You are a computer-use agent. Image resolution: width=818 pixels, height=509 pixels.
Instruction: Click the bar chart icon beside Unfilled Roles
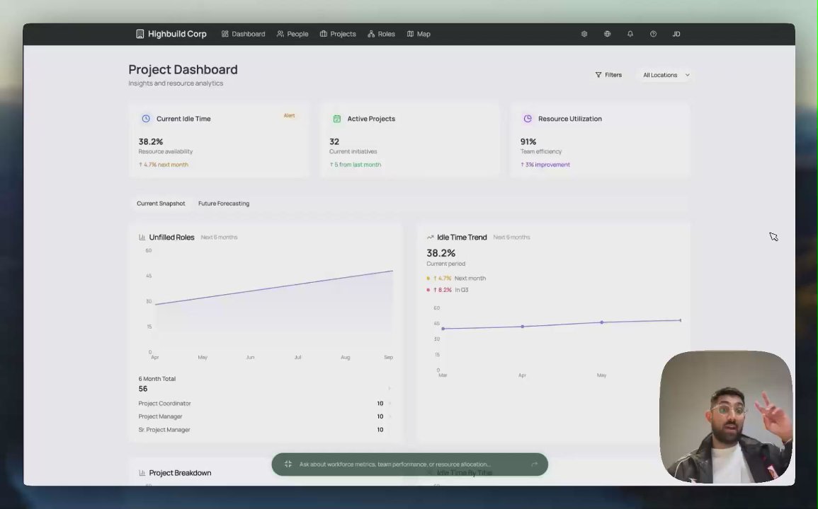(x=142, y=237)
